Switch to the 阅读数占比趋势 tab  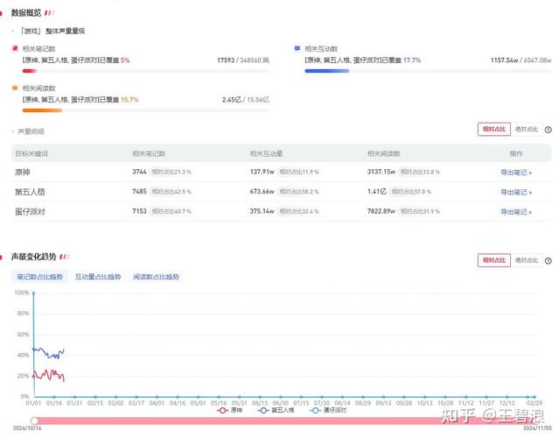[156, 277]
